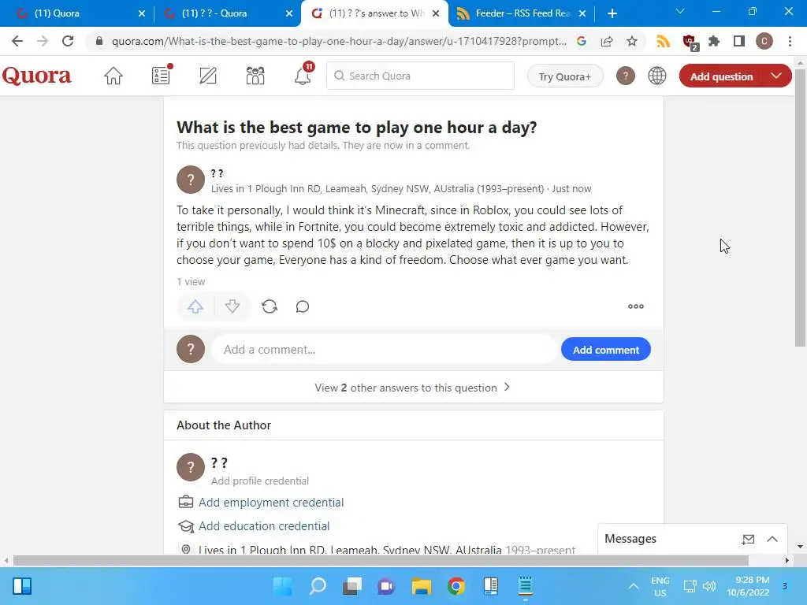Screen dimensions: 807x605
Task: Click the Google icon in the address bar
Action: tap(582, 41)
